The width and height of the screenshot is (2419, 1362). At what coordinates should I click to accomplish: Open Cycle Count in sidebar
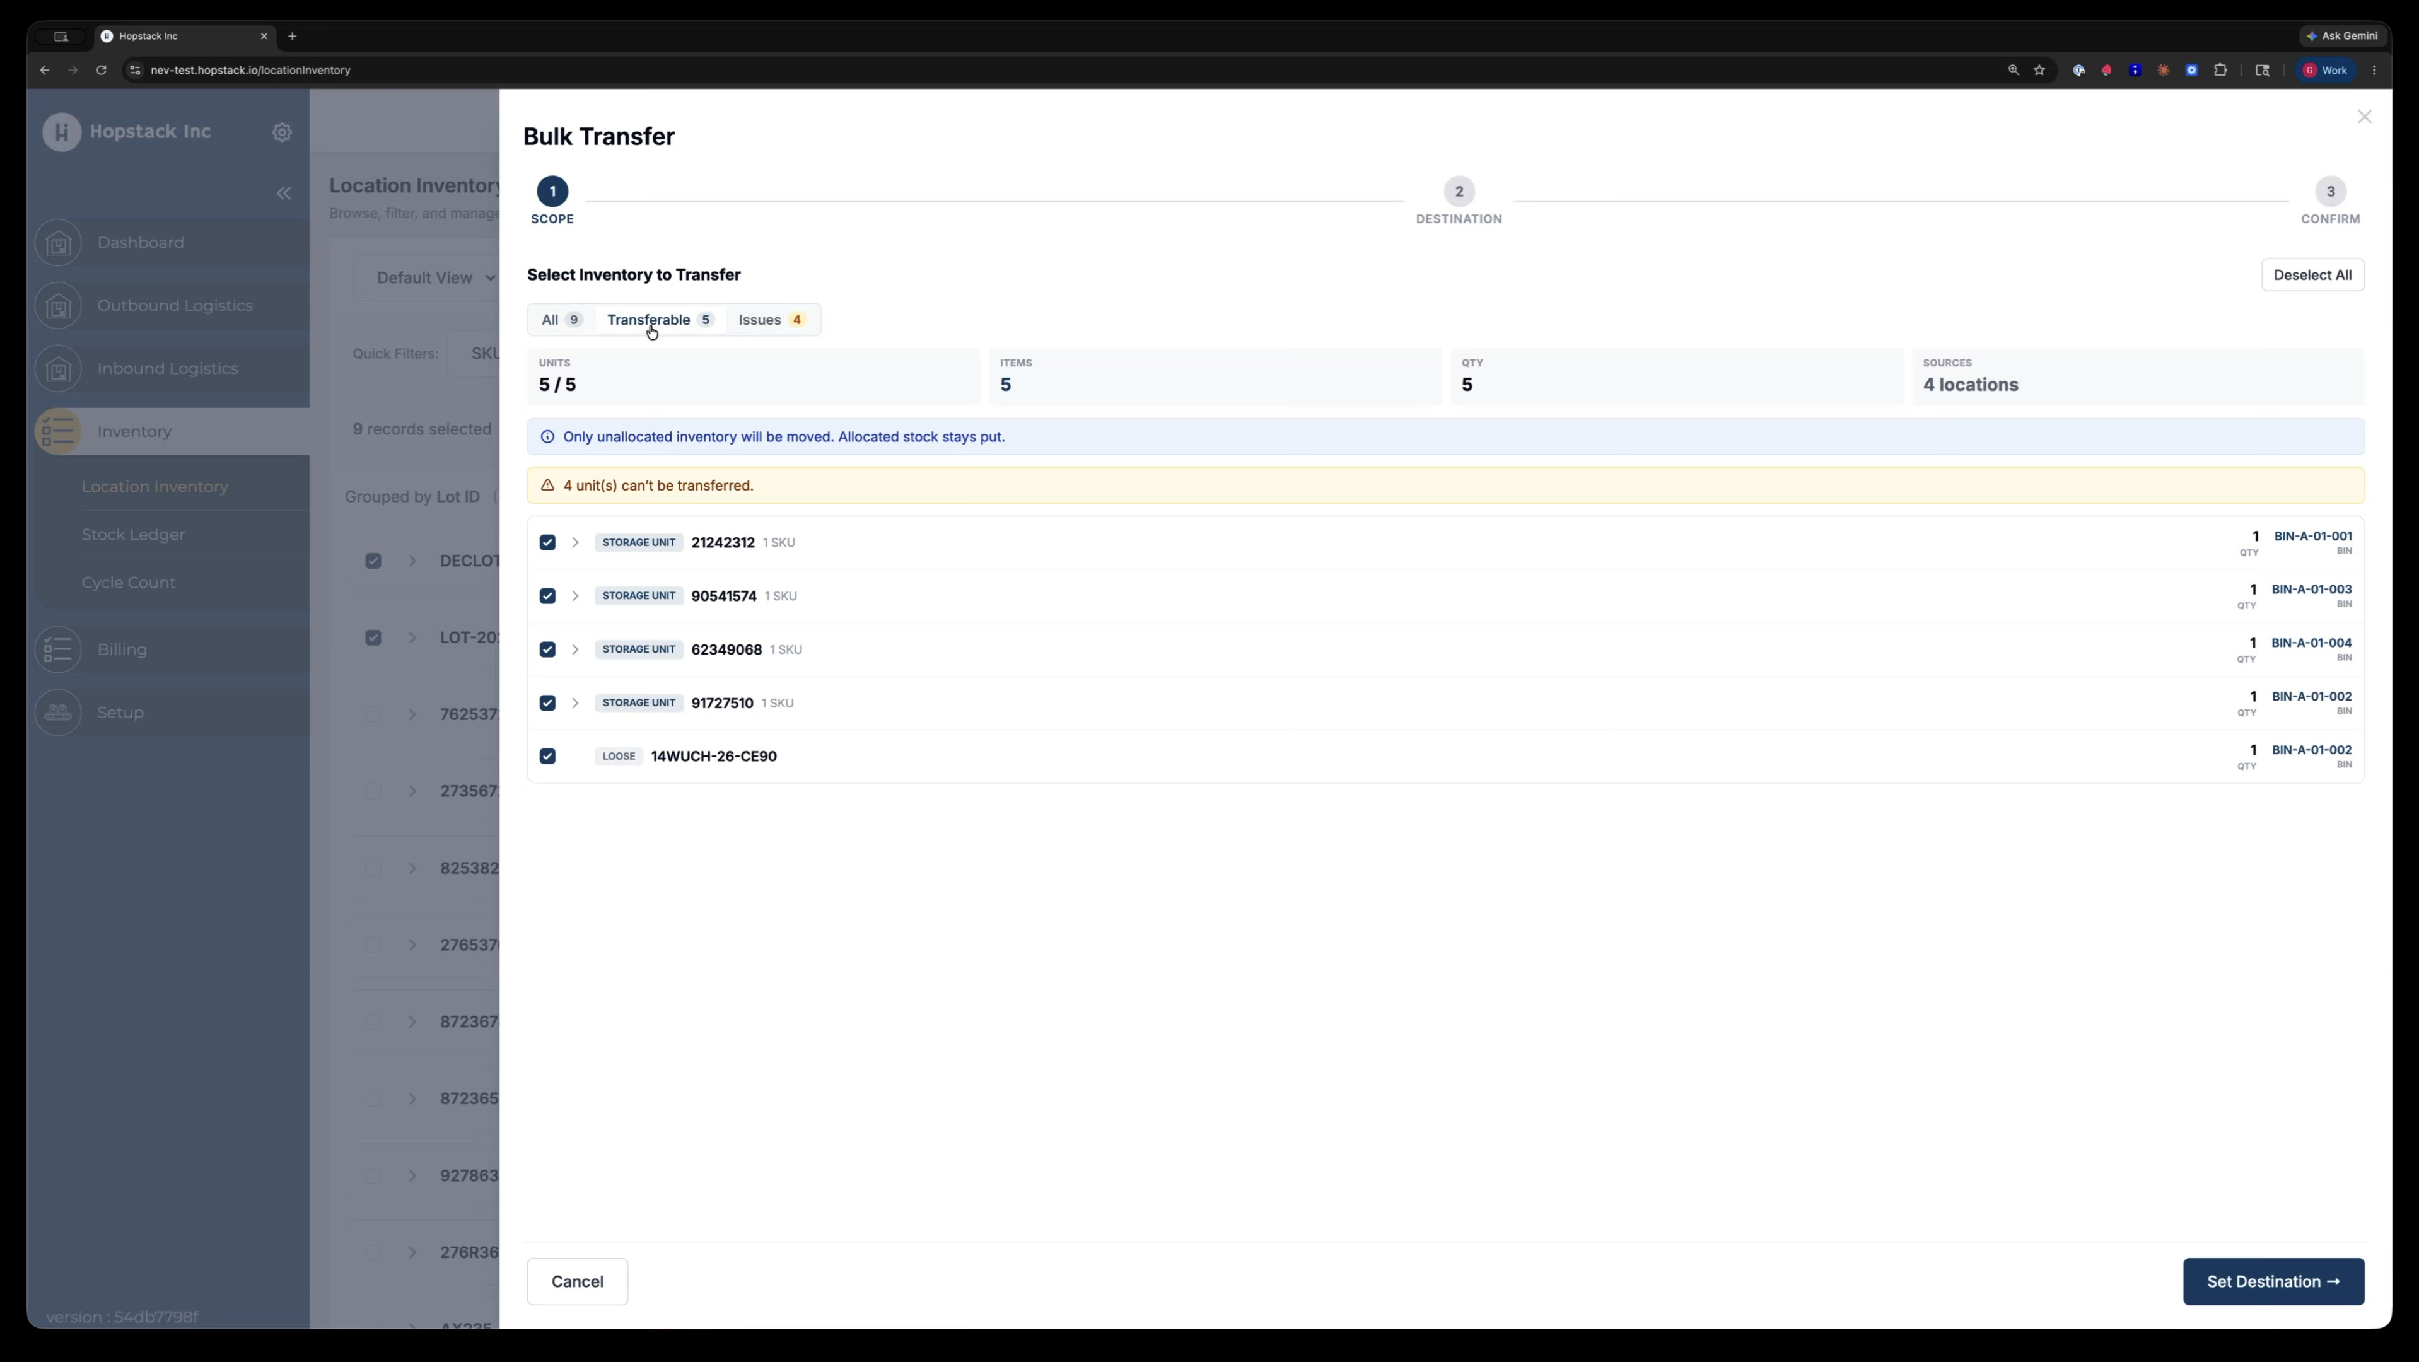pyautogui.click(x=129, y=583)
